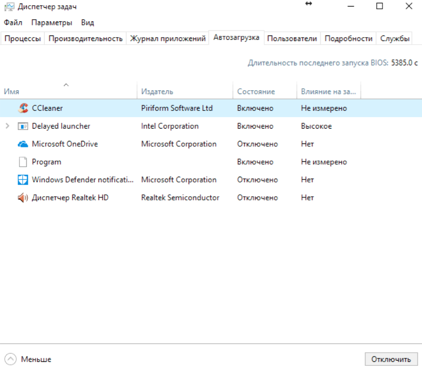
Task: Select the Диспетчер Realtek HD entry
Action: 70,198
